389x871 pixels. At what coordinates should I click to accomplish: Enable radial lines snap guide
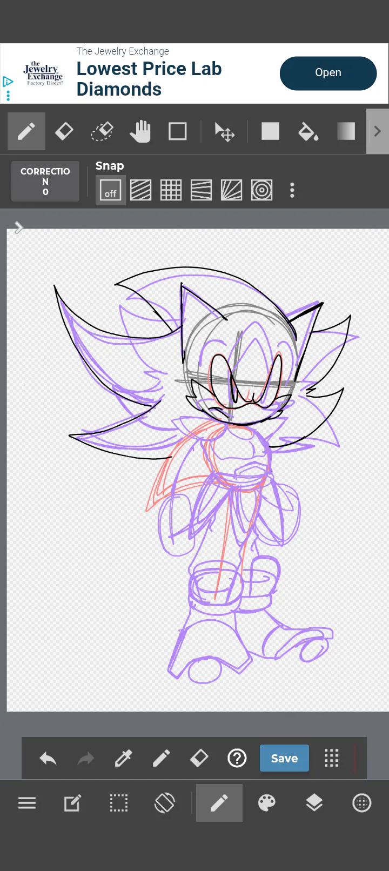click(x=232, y=190)
